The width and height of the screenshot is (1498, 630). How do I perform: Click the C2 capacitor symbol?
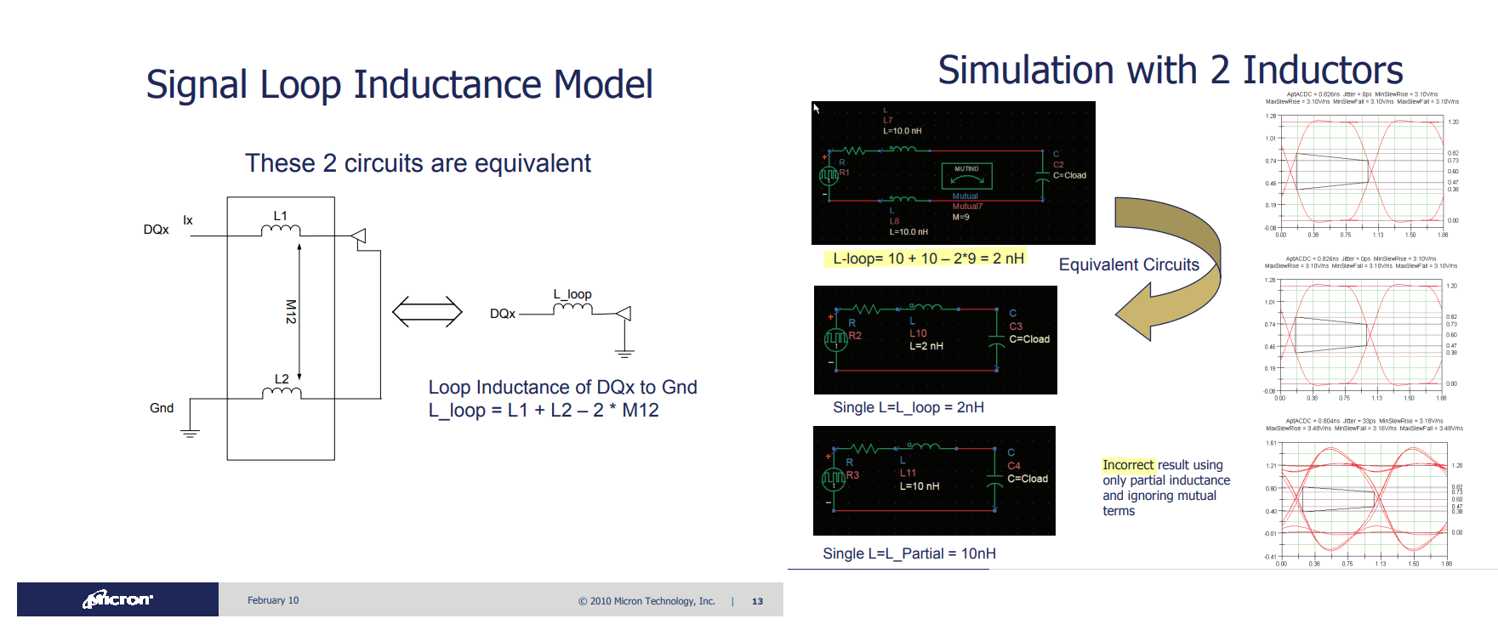(x=1043, y=176)
